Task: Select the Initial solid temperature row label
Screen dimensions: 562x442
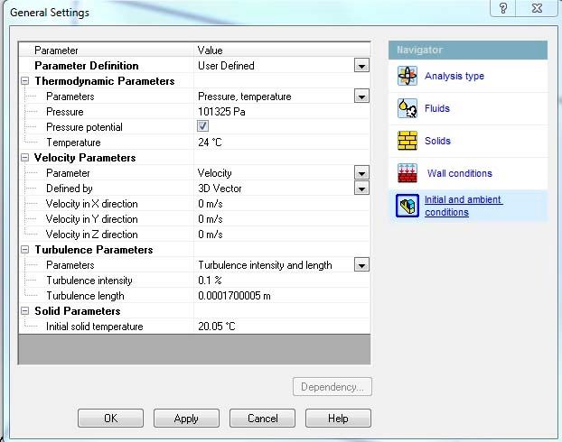Action: coord(95,327)
